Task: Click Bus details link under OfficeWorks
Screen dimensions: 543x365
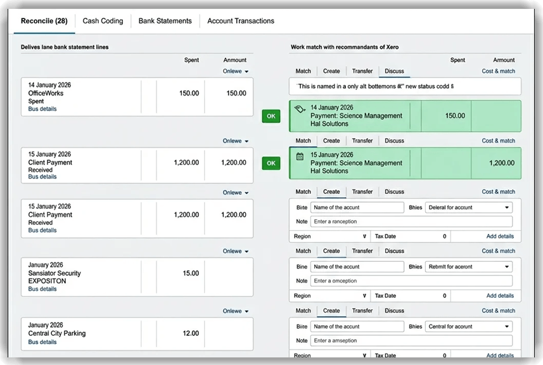Action: click(x=42, y=109)
